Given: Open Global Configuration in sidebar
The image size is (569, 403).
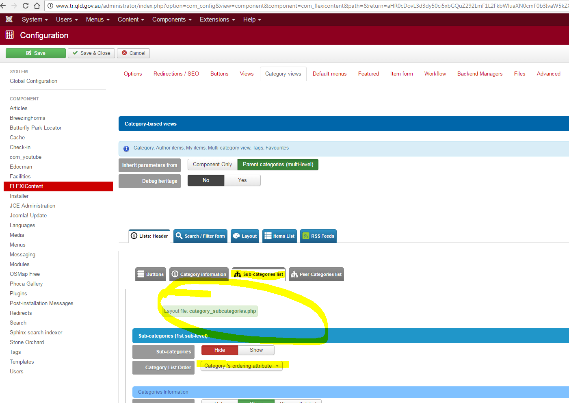Looking at the screenshot, I should click(x=34, y=81).
